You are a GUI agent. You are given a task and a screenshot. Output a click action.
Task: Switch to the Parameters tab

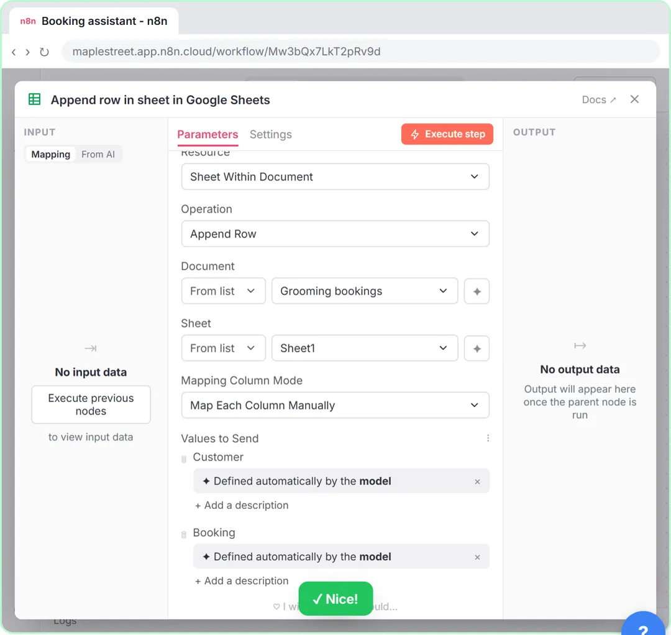208,134
